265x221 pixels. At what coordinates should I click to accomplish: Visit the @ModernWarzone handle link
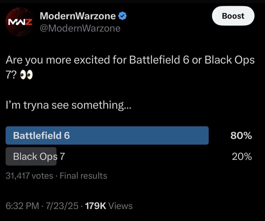click(80, 28)
